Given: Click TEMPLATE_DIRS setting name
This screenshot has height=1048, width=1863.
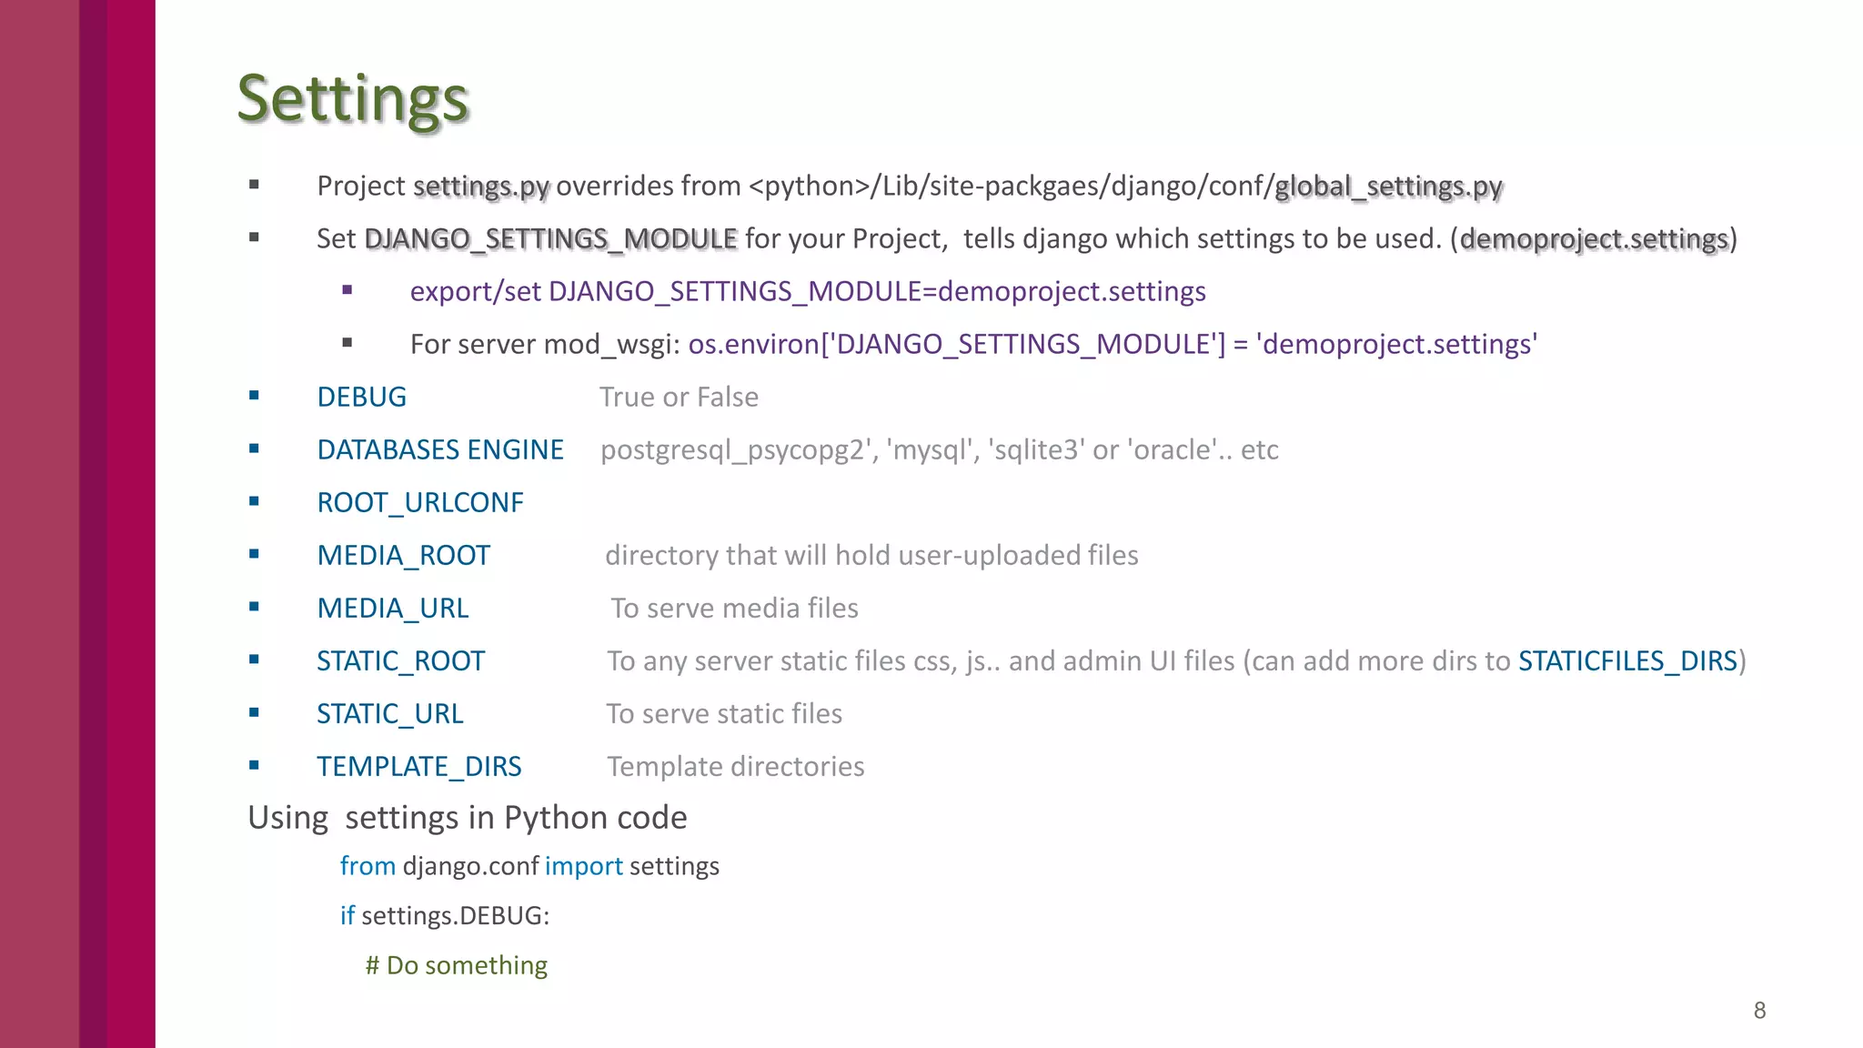Looking at the screenshot, I should [x=419, y=766].
